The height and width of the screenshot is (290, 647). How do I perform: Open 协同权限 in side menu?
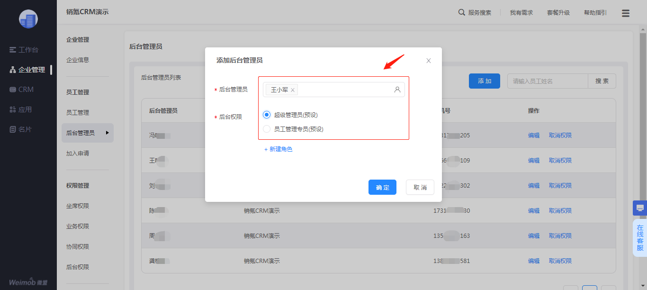[78, 247]
